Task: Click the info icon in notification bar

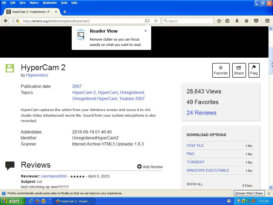Action: click(3, 193)
